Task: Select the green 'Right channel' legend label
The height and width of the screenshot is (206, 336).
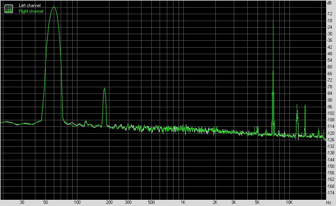Action: (x=31, y=11)
